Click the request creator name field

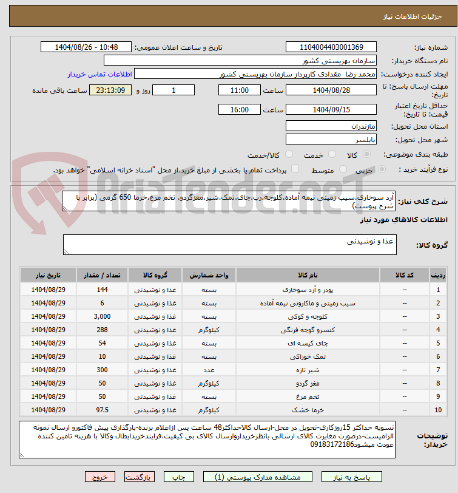tap(255, 74)
